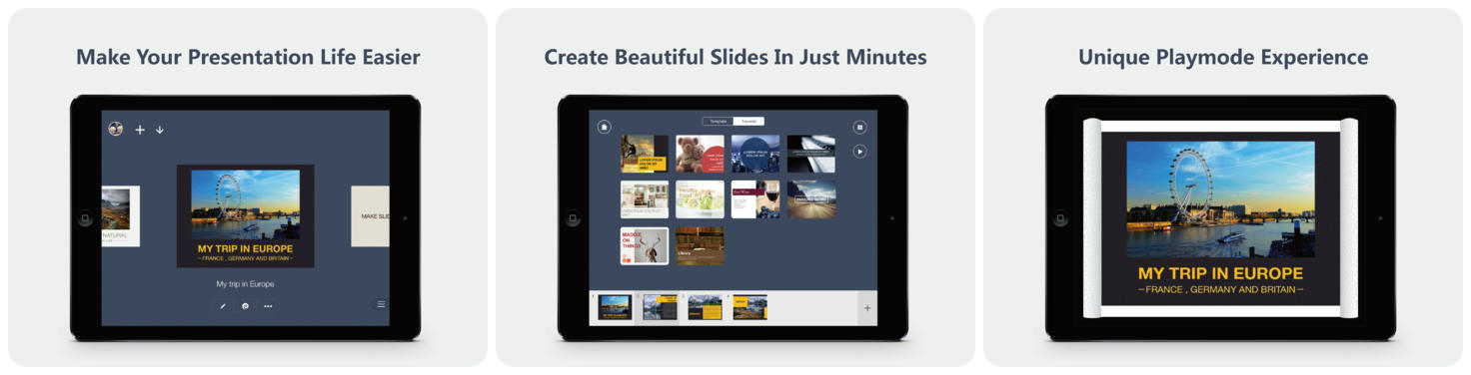Tap the download arrow icon
This screenshot has height=375, width=1471.
point(159,130)
